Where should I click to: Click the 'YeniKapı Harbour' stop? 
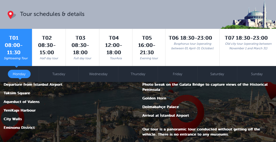pyautogui.click(x=20, y=110)
